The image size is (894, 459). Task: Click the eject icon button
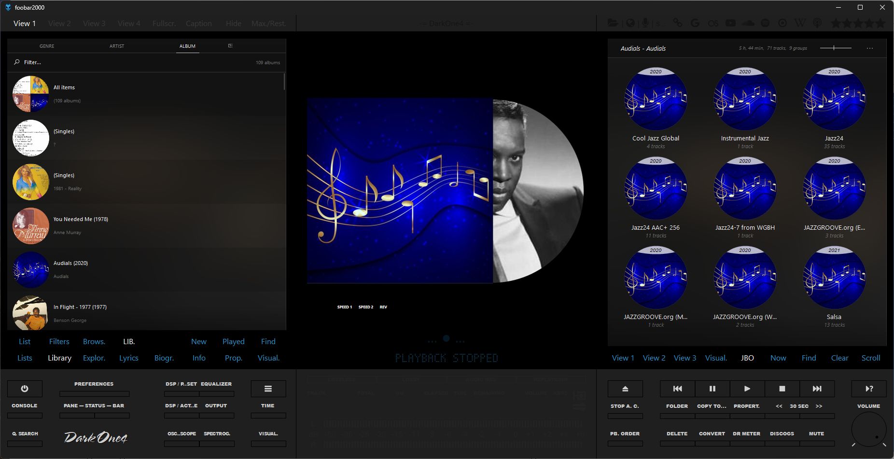coord(625,389)
